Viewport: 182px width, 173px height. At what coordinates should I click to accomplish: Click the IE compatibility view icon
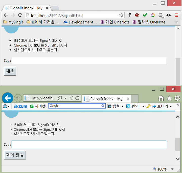(72, 98)
